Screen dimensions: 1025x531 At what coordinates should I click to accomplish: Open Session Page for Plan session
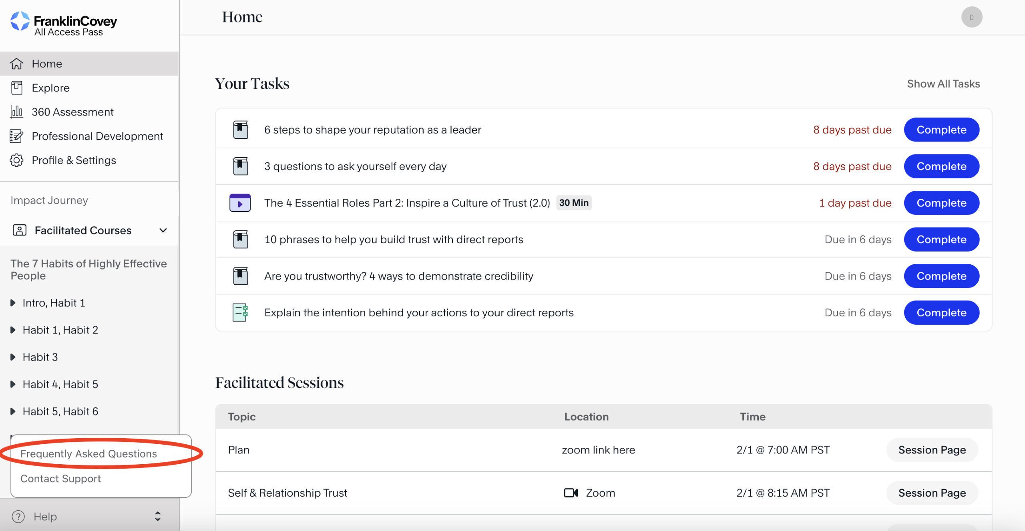(932, 450)
